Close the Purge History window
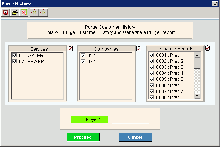 (215, 4)
